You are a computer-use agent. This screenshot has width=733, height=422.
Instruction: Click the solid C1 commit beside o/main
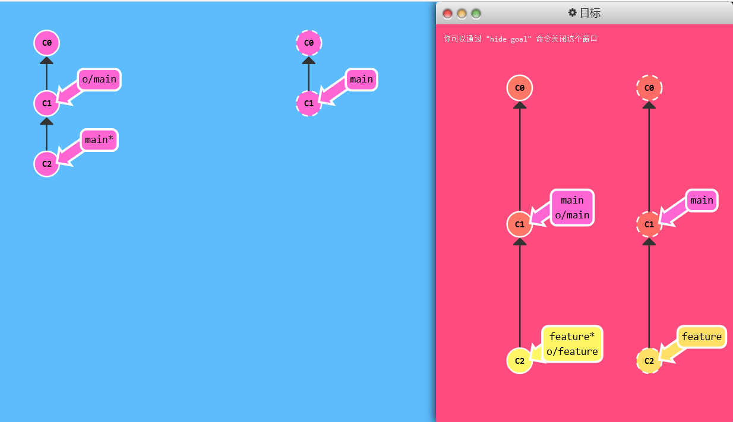coord(46,104)
